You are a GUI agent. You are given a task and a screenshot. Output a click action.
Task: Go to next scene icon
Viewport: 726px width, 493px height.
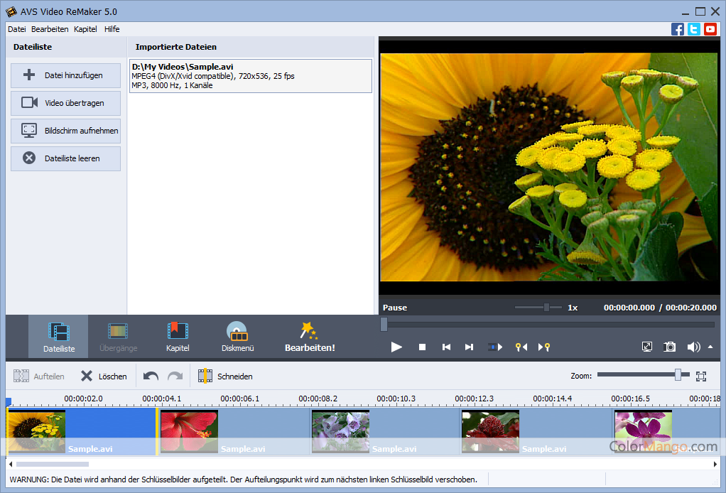click(x=495, y=347)
